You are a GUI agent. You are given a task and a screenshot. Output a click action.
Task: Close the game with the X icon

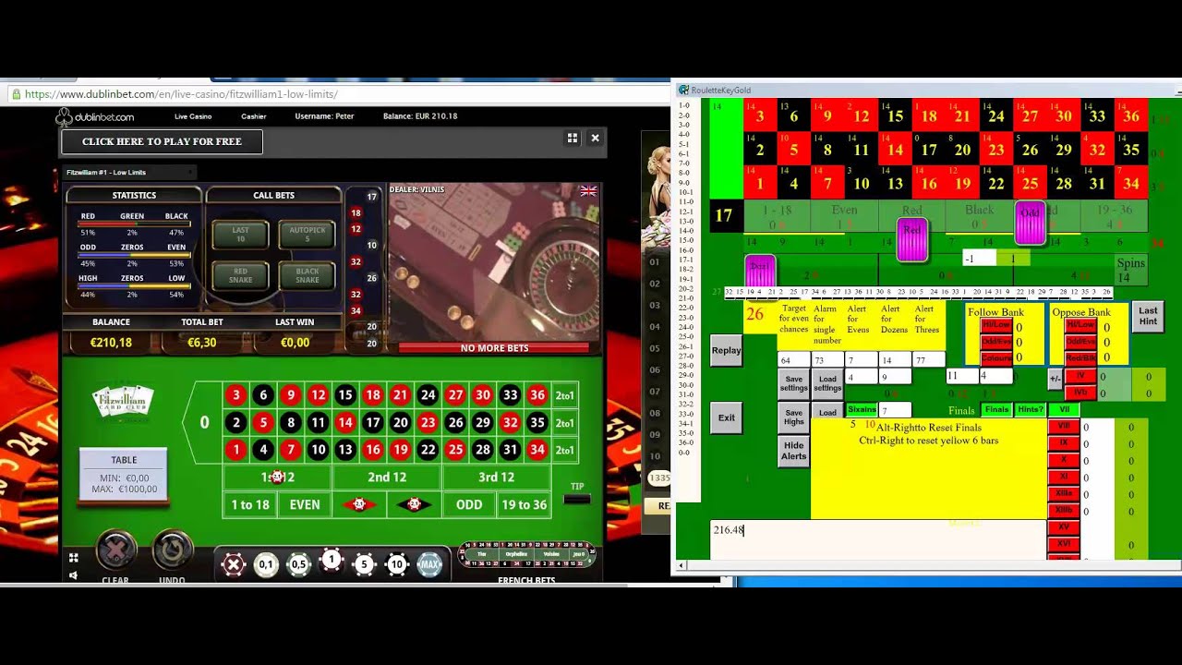(x=596, y=138)
